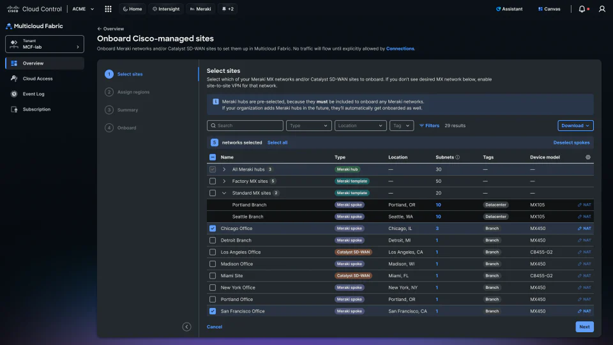Open the Tag filter dropdown
The height and width of the screenshot is (345, 613).
(x=402, y=126)
